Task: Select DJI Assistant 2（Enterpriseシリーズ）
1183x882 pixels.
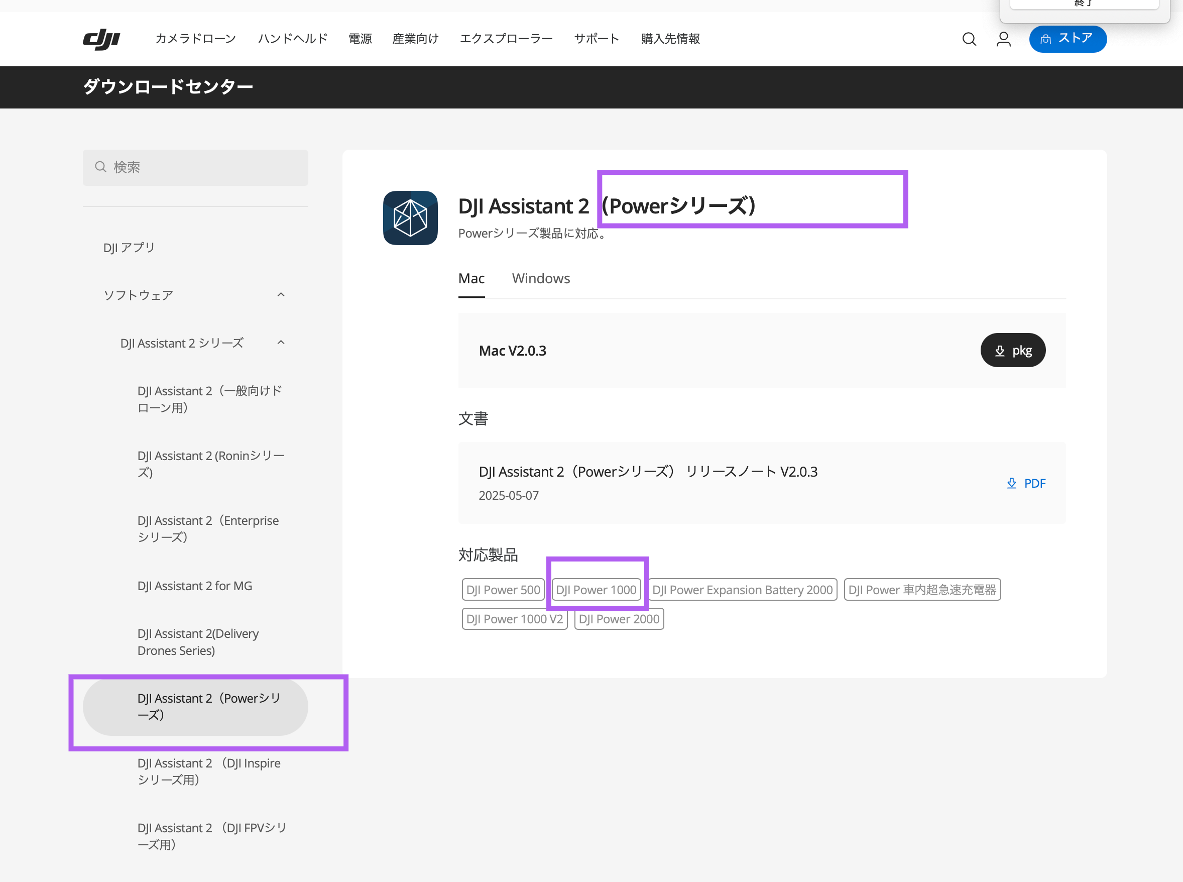Action: [x=208, y=528]
